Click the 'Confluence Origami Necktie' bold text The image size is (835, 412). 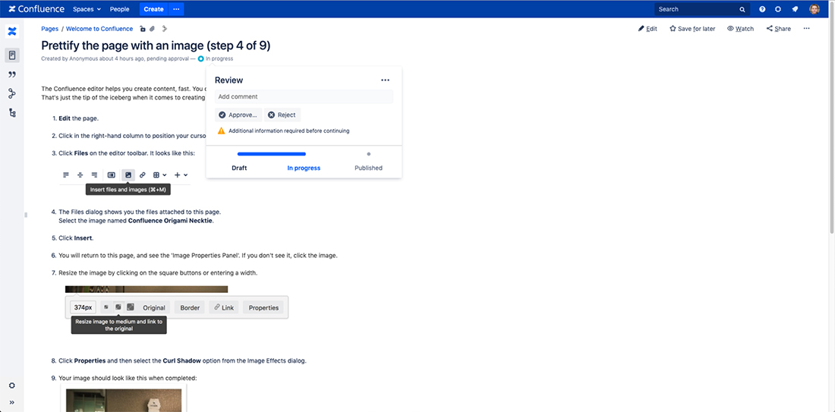pyautogui.click(x=170, y=221)
